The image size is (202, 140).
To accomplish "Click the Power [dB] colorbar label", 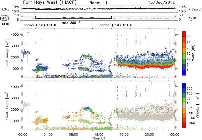I will pos(193,53).
